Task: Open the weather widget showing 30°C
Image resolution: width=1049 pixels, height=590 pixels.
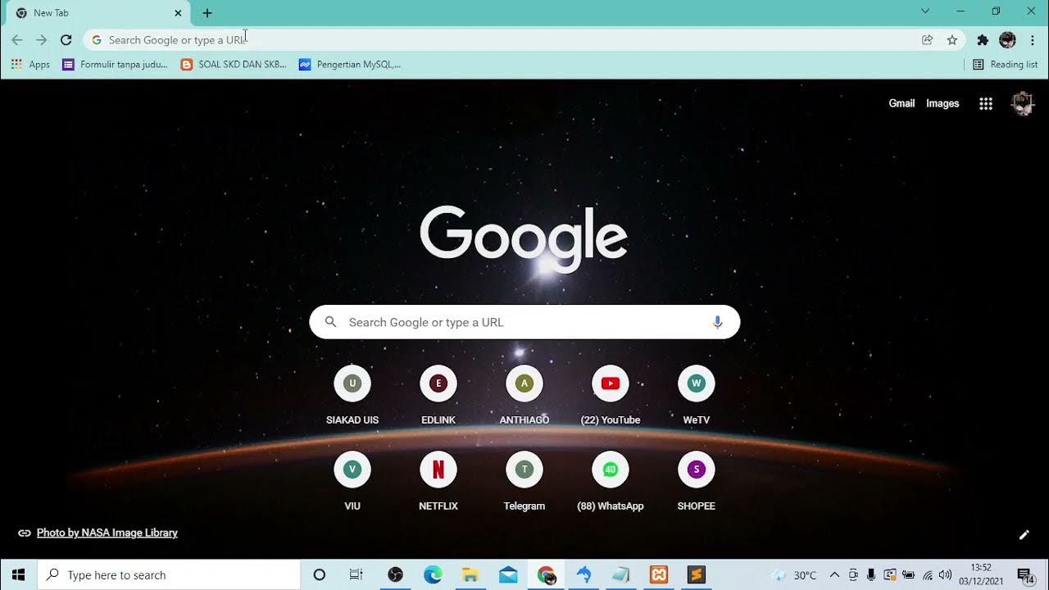Action: tap(793, 574)
